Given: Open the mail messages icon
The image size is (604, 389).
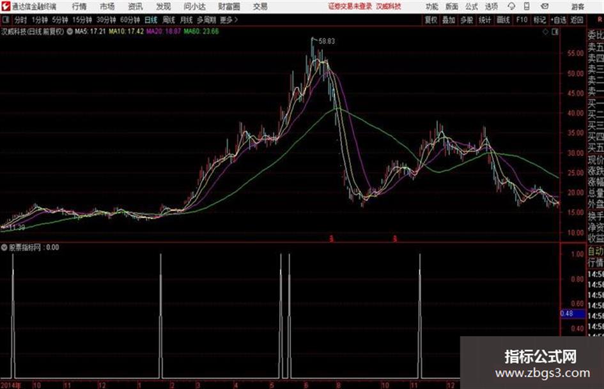Looking at the screenshot, I should [545, 6].
